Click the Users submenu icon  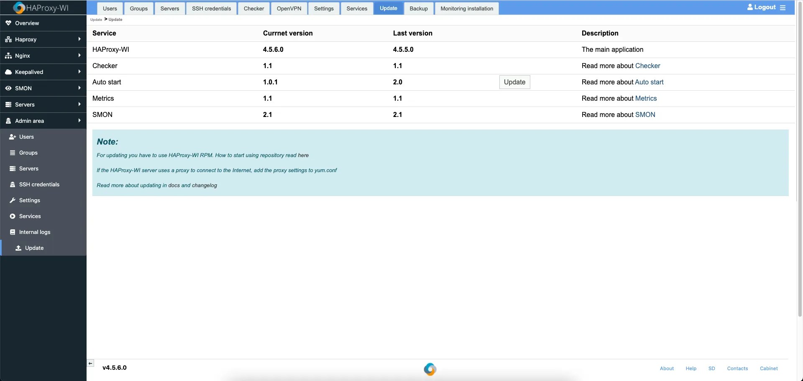pyautogui.click(x=13, y=137)
